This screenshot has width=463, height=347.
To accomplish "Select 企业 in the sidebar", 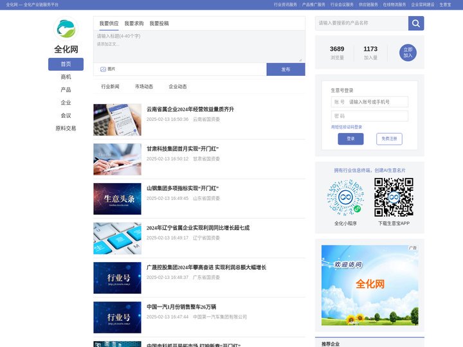I will tap(66, 103).
